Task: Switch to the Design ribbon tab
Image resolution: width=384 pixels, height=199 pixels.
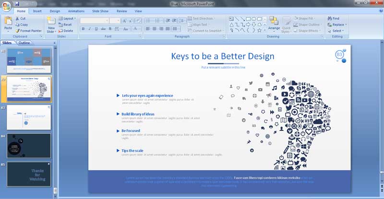Action: [55, 11]
